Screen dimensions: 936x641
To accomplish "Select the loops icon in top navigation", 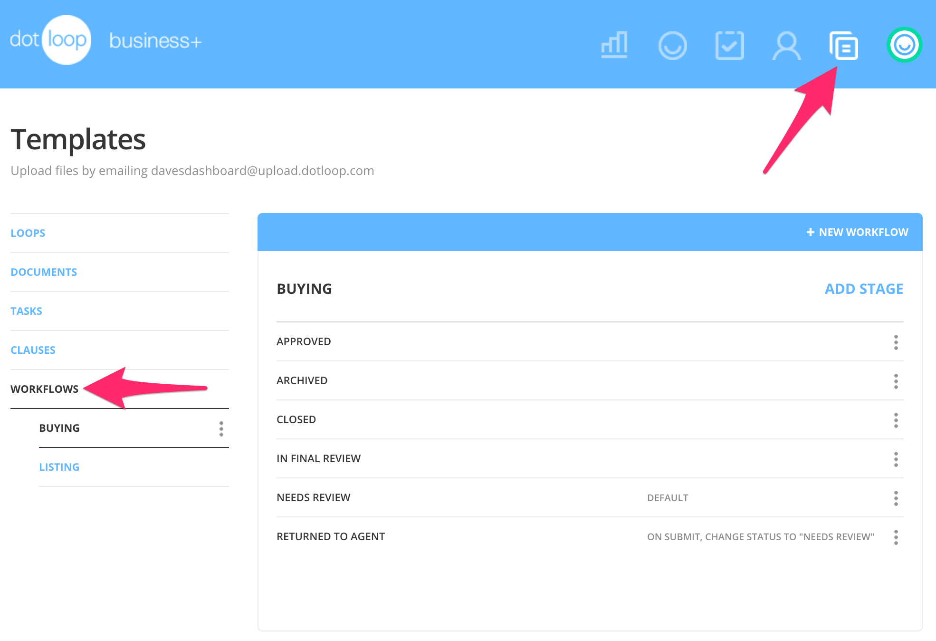I will coord(673,46).
